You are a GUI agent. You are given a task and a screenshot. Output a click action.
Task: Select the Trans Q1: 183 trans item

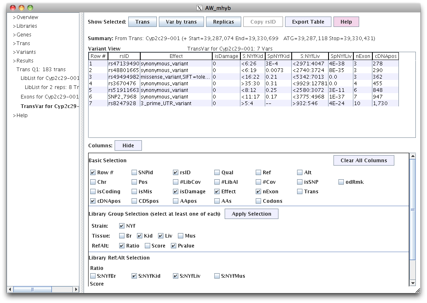(41, 70)
